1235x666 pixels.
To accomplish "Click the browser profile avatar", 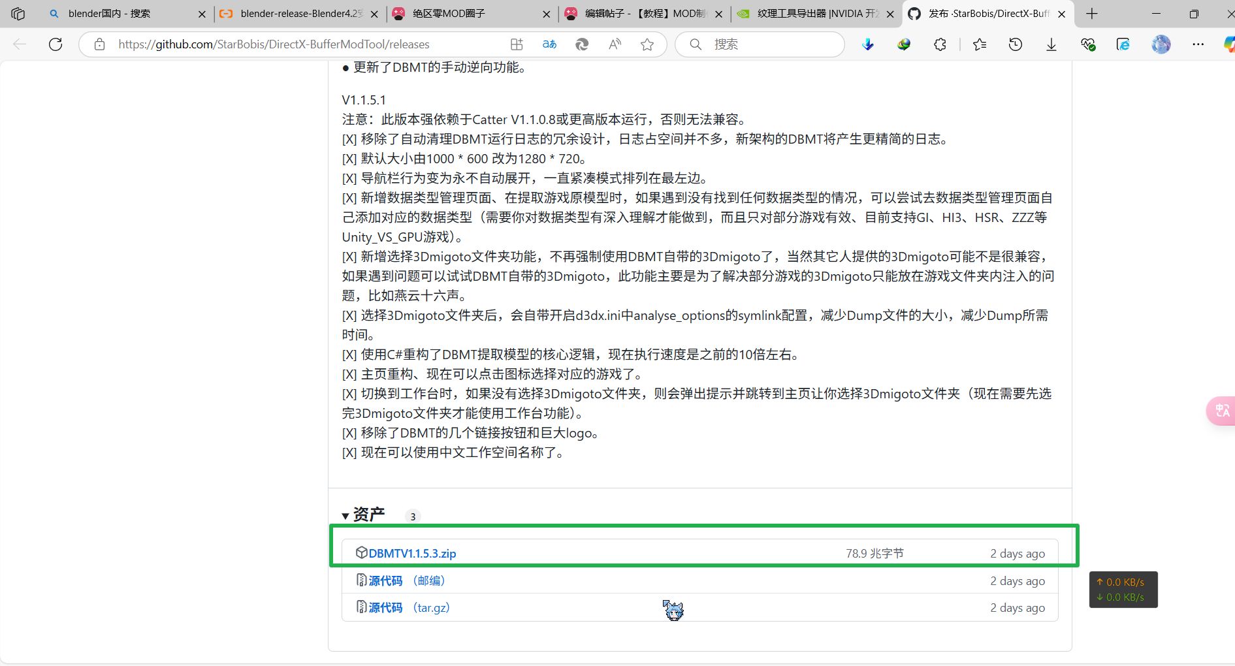I will coord(1161,44).
